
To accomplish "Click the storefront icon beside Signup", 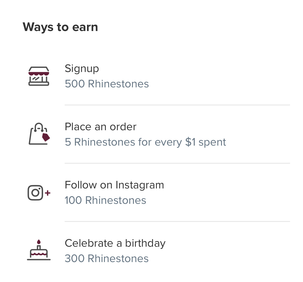I will click(39, 76).
